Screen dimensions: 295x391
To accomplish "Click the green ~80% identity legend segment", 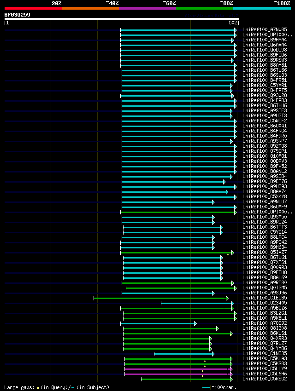I will point(205,8).
